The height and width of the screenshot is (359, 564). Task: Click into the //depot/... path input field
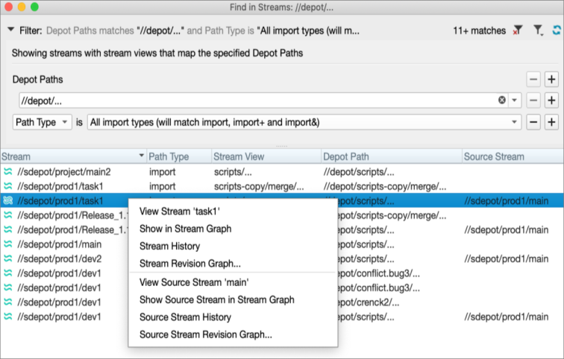click(x=254, y=101)
